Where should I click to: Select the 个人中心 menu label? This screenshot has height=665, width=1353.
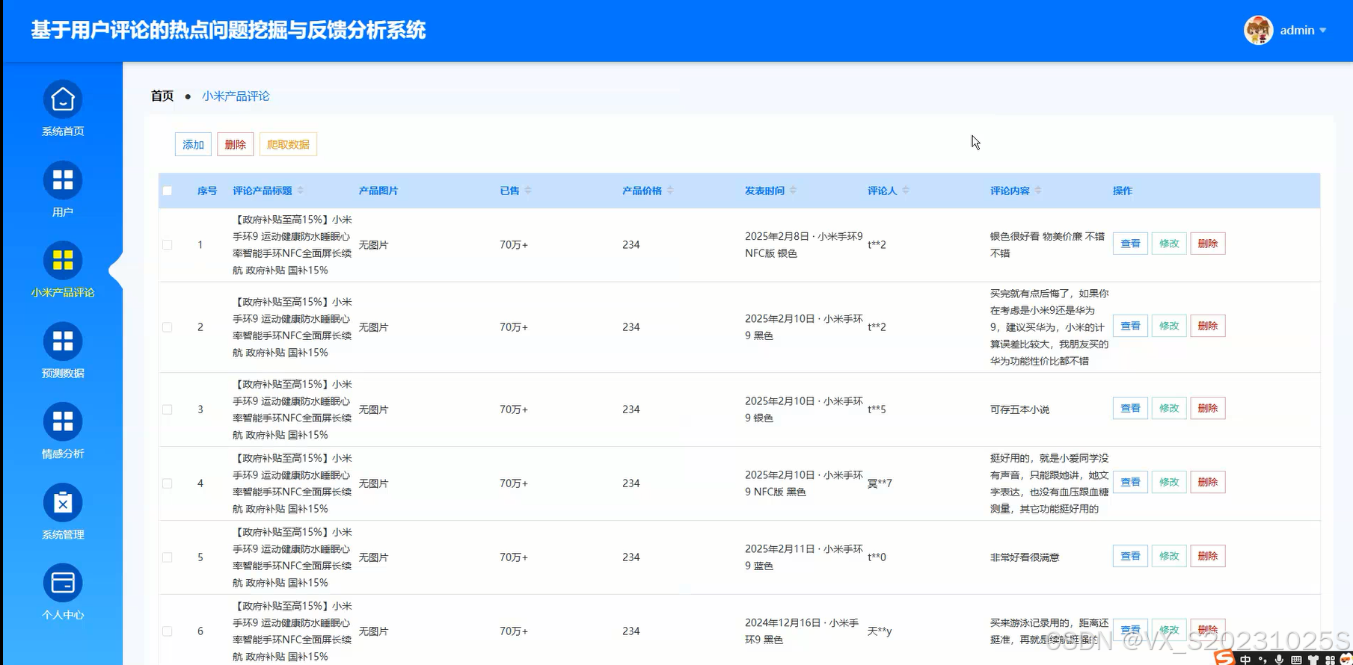(x=63, y=615)
